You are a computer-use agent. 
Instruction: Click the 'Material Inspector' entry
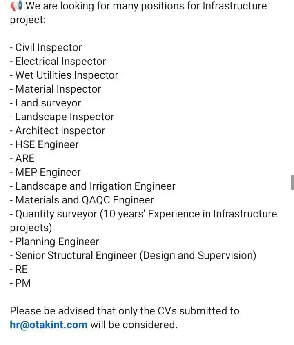[56, 89]
